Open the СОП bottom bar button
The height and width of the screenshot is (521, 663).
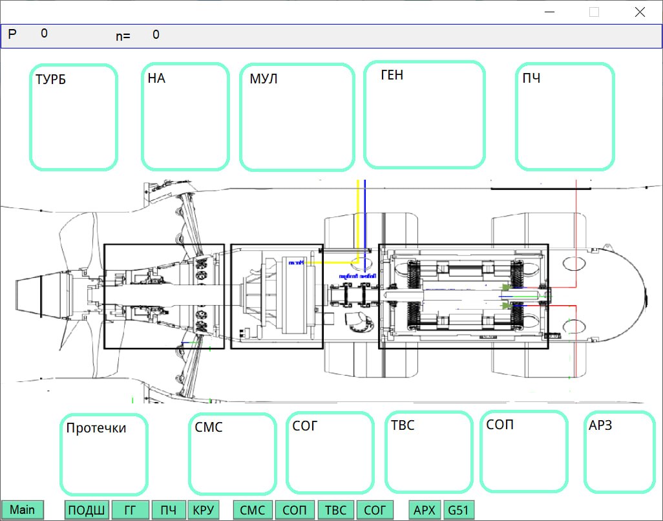point(294,510)
